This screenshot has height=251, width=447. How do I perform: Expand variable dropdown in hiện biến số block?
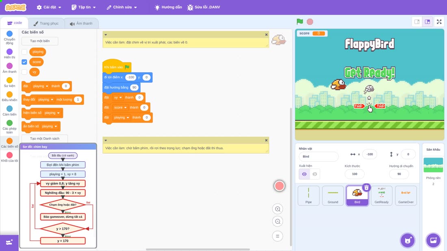52,113
